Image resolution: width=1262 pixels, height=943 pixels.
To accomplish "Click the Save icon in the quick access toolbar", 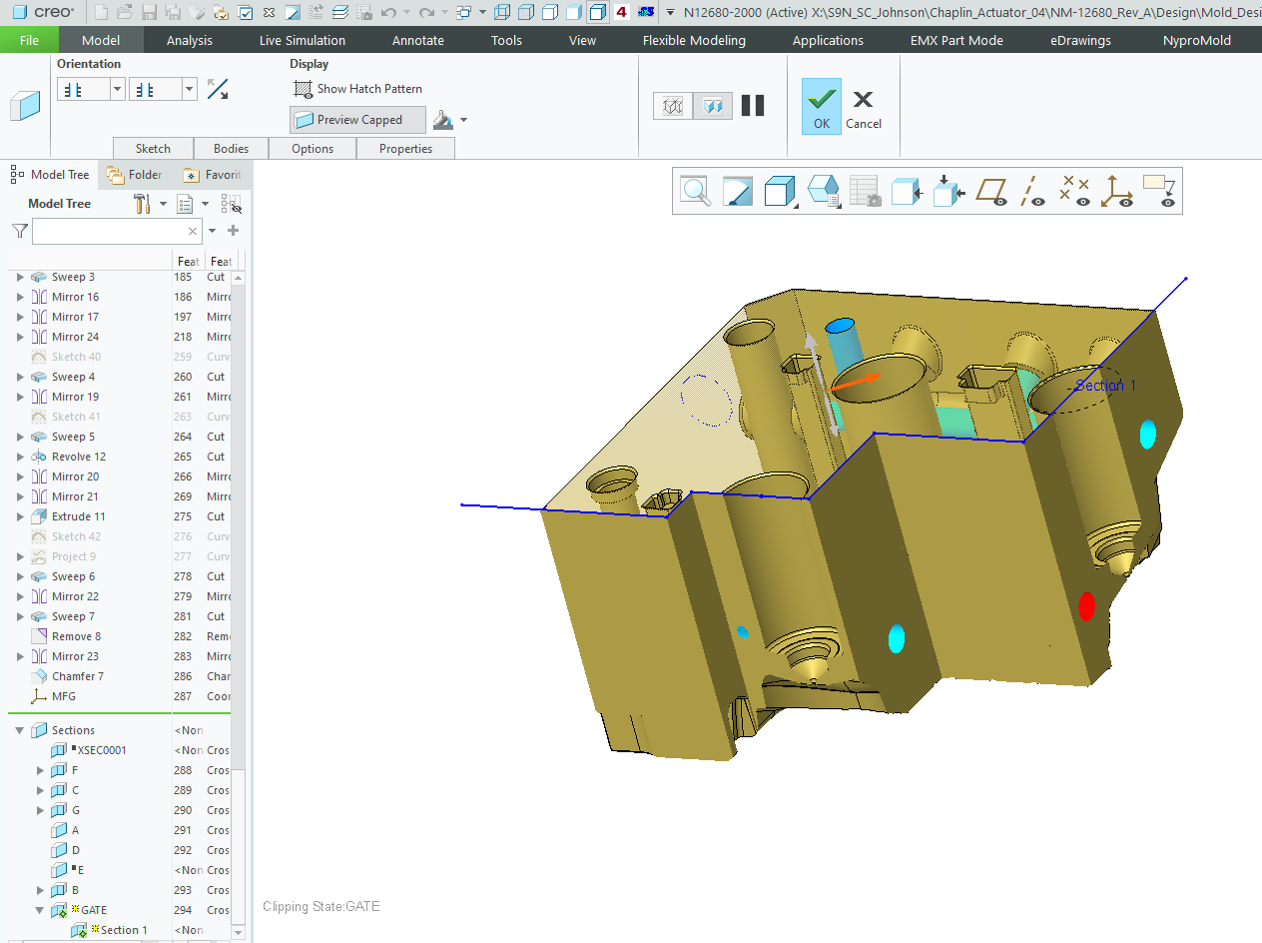I will [151, 14].
